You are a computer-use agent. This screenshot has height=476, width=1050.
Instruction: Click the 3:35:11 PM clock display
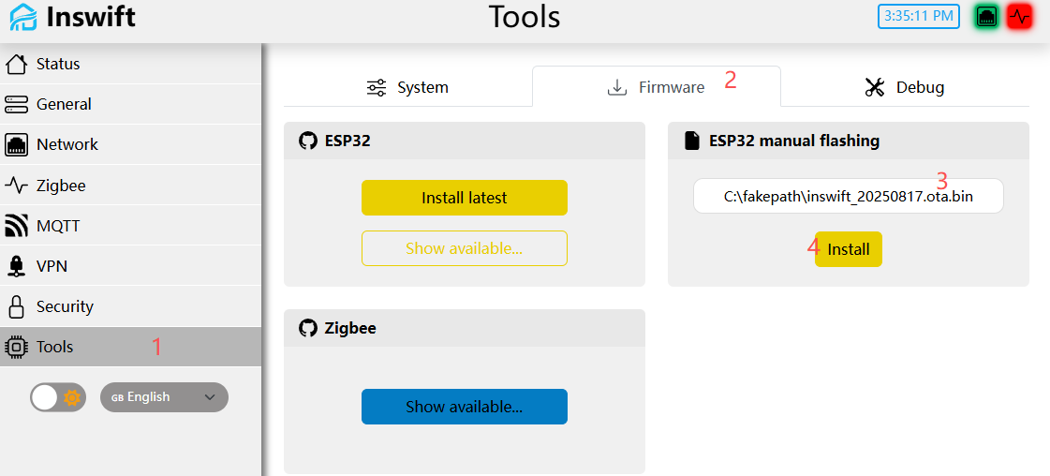point(919,17)
